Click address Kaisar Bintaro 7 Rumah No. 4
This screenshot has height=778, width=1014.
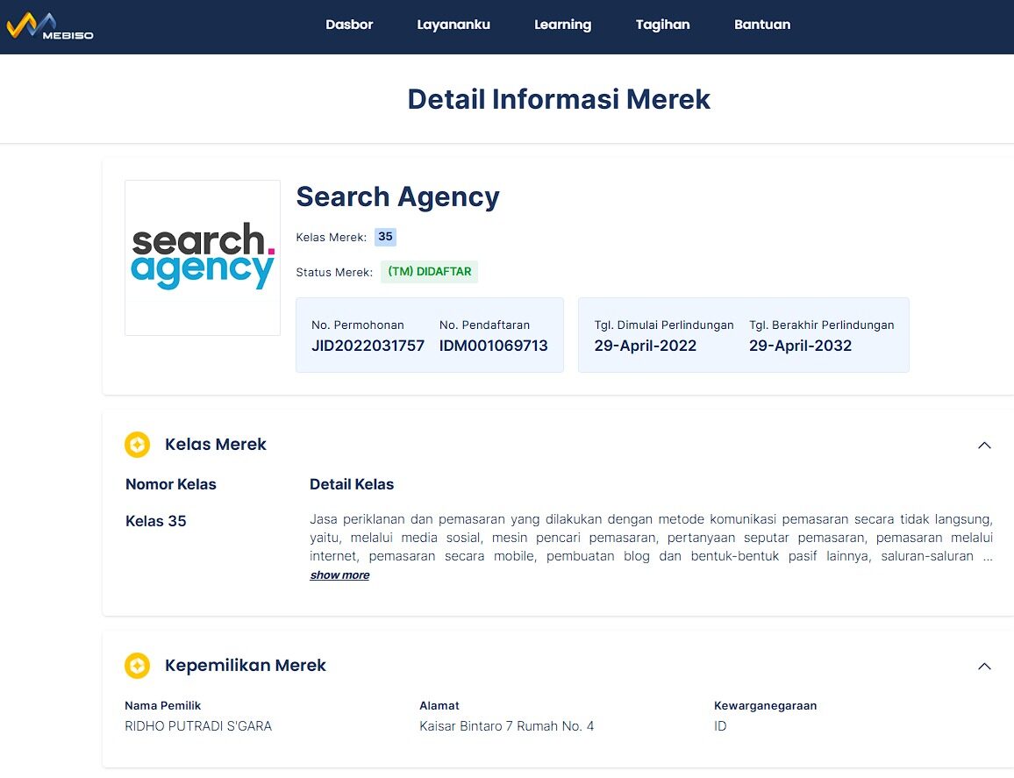(x=506, y=726)
